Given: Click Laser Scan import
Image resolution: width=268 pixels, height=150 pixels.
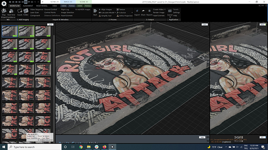Looking at the screenshot, I should [35, 13].
